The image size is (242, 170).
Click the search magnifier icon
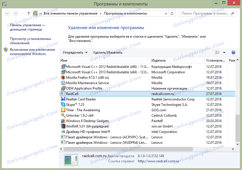click(x=232, y=13)
